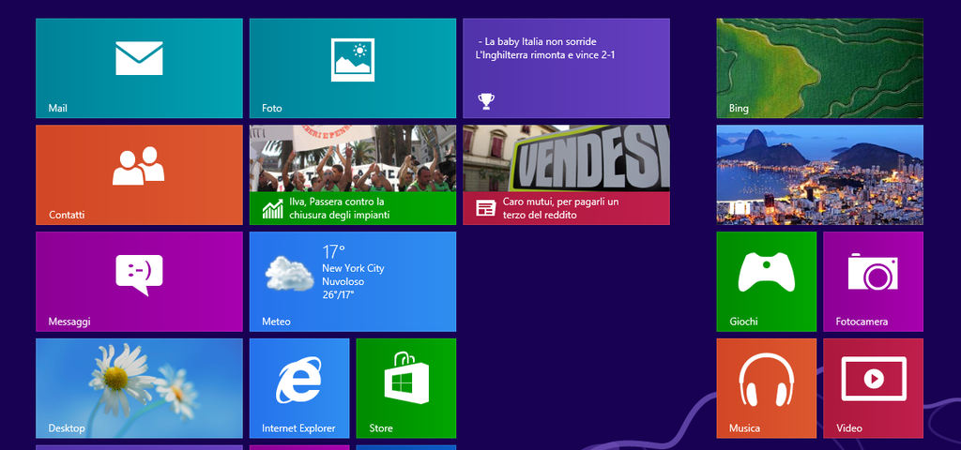Open the Foto picture icon tile

coord(353,59)
